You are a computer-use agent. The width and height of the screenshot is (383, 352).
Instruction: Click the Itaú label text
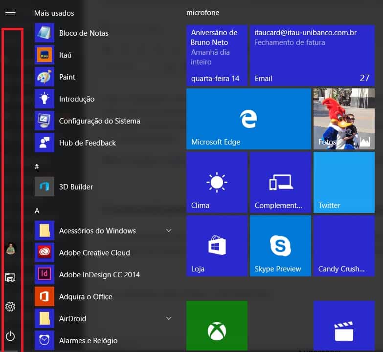tap(65, 55)
